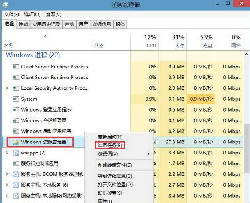The height and width of the screenshot is (203, 250).
Task: Select the 进程 tab
Action: click(x=9, y=24)
